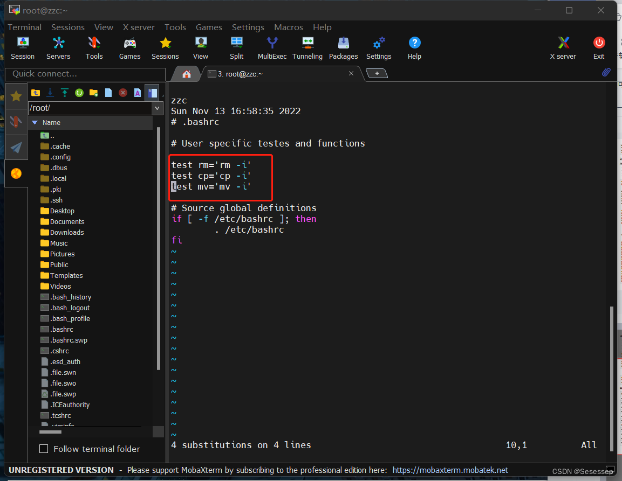Click the terminal vertical scrollbar
The height and width of the screenshot is (481, 622).
pyautogui.click(x=611, y=378)
